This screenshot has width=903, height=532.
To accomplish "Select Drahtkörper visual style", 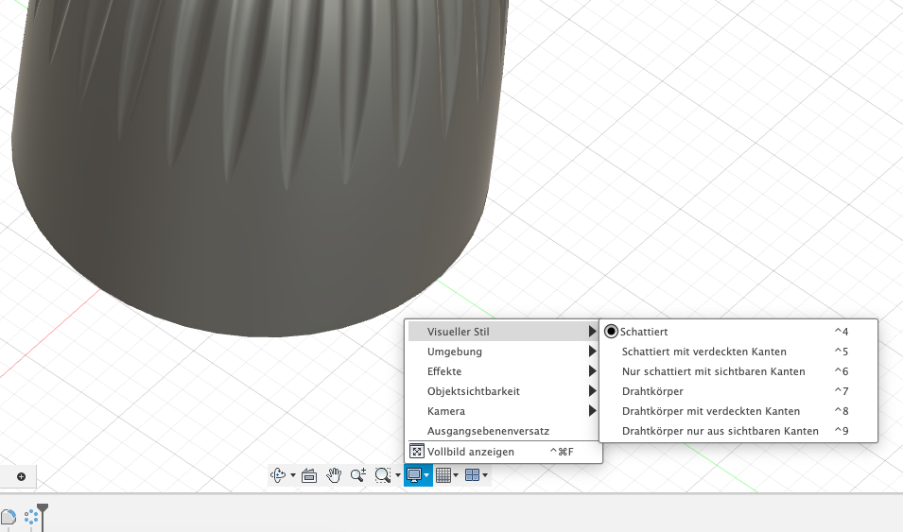I will coord(652,391).
